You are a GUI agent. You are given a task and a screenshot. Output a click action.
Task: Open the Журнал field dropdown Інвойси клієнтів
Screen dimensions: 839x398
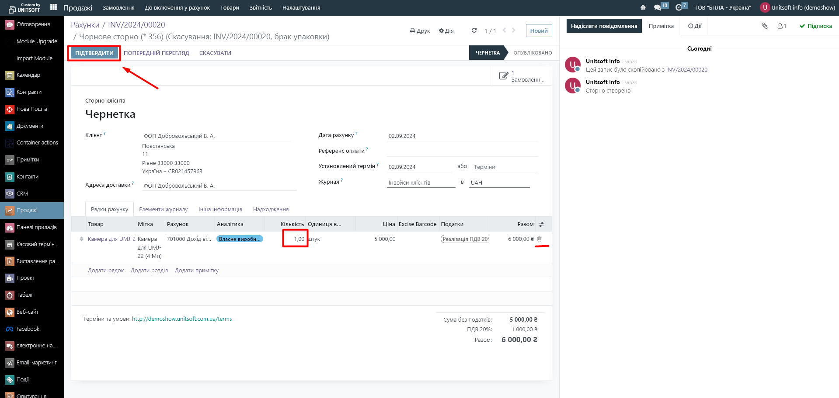pos(421,183)
